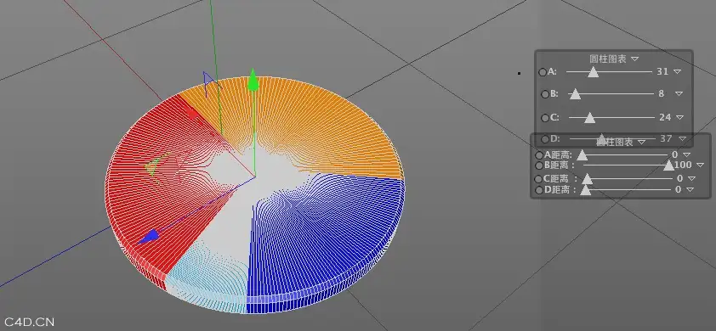Image resolution: width=716 pixels, height=331 pixels.
Task: Toggle keyframe circle beside B: slider
Action: point(545,94)
